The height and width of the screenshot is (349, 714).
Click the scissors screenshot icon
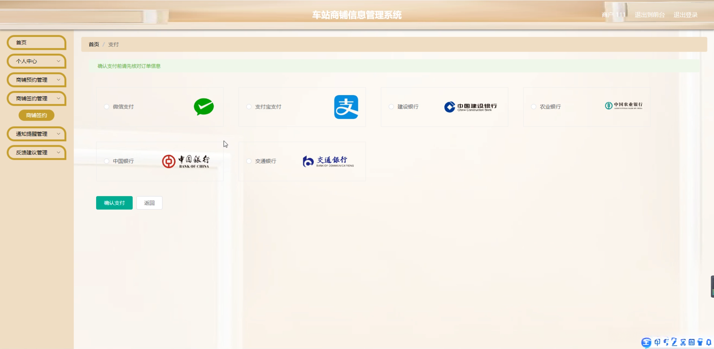click(x=683, y=342)
